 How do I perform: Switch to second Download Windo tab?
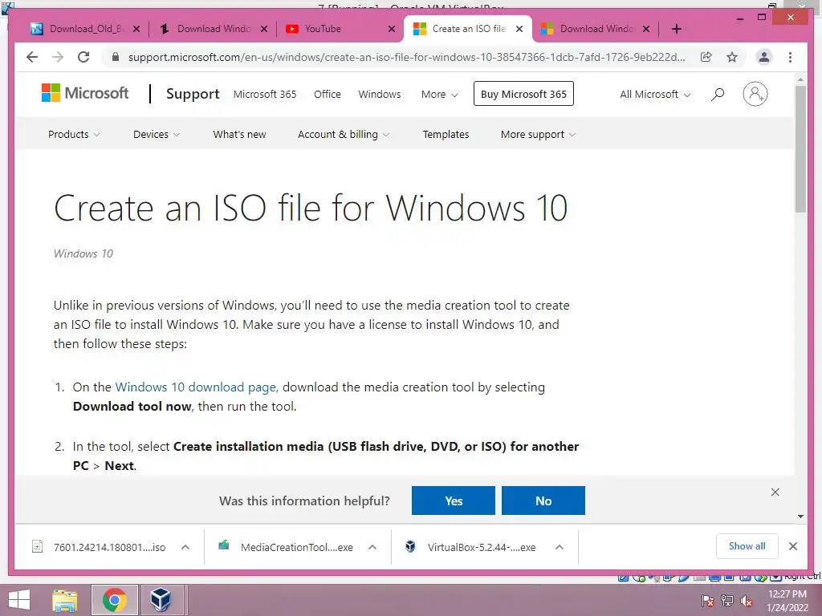214,29
